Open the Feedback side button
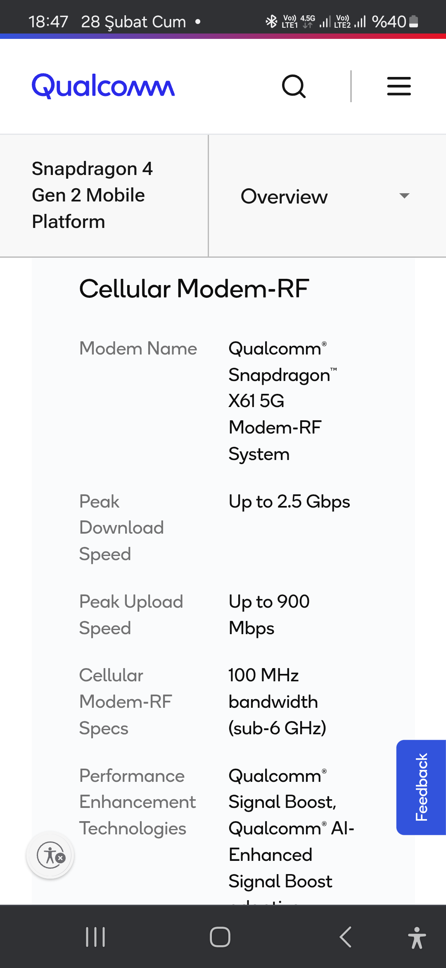446x968 pixels. point(421,787)
